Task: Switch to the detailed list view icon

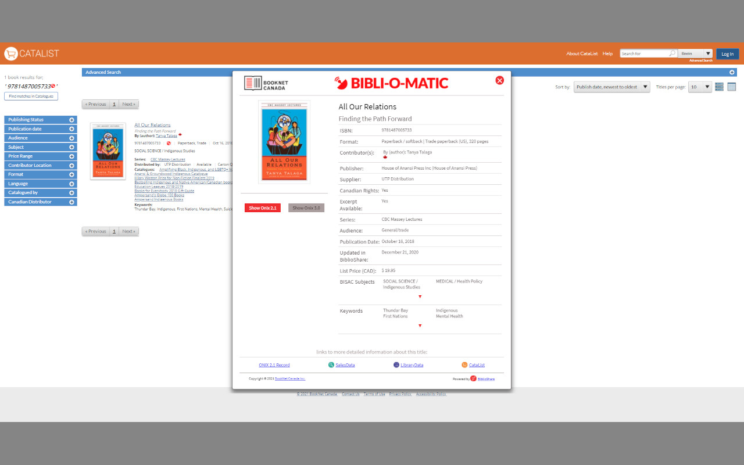Action: 719,87
